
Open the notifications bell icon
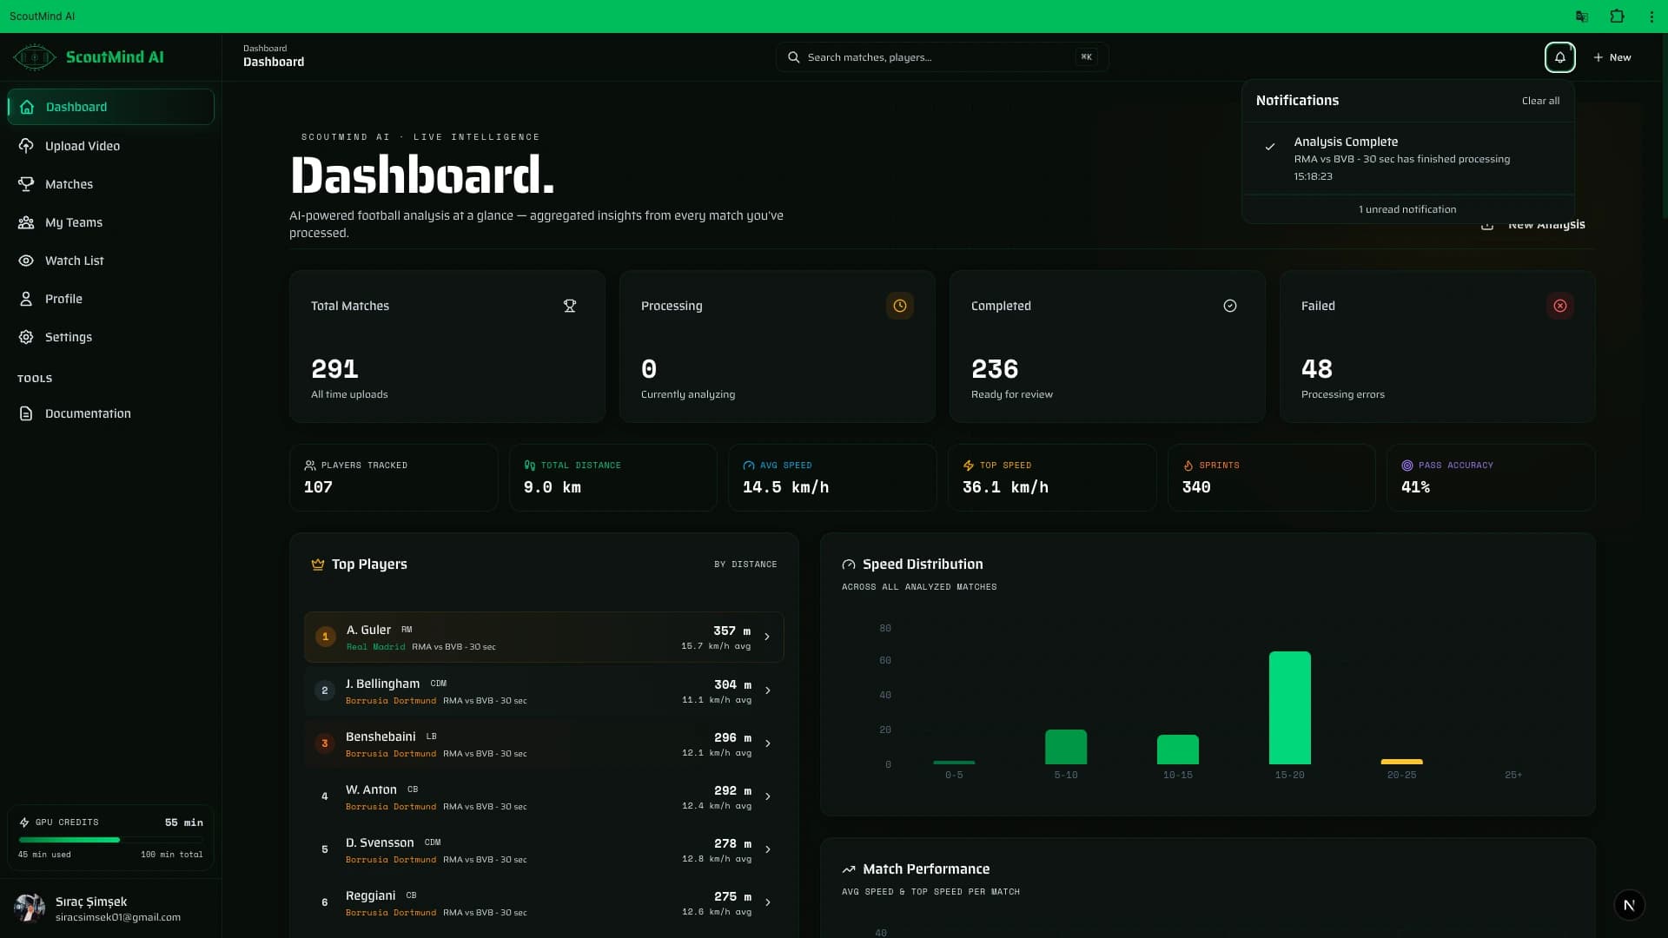click(x=1559, y=57)
